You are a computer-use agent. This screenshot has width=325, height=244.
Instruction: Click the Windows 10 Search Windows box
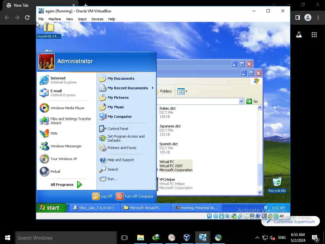tap(66, 238)
